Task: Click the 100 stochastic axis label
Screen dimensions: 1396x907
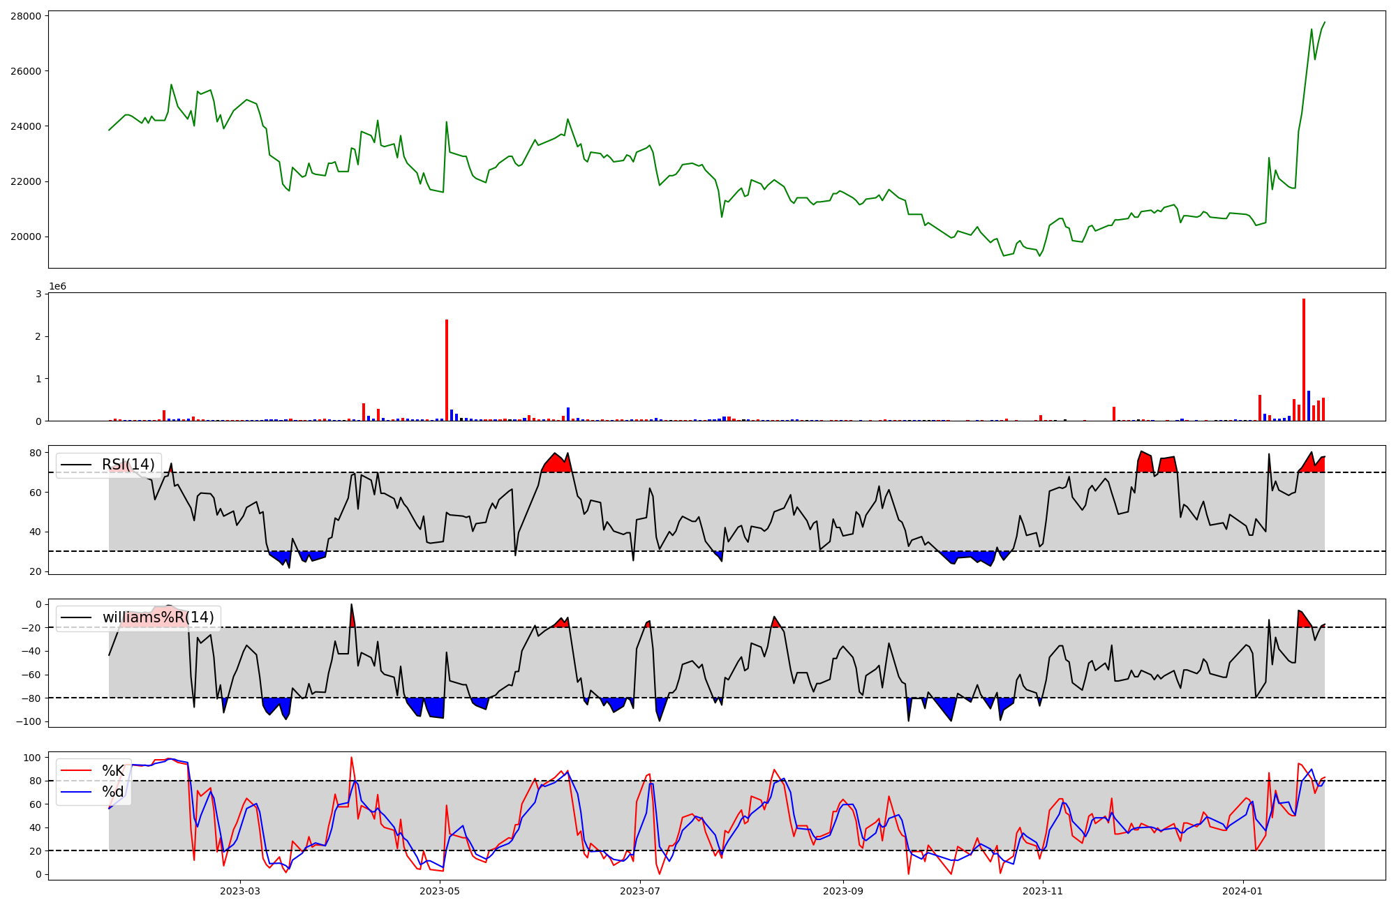Action: 32,758
